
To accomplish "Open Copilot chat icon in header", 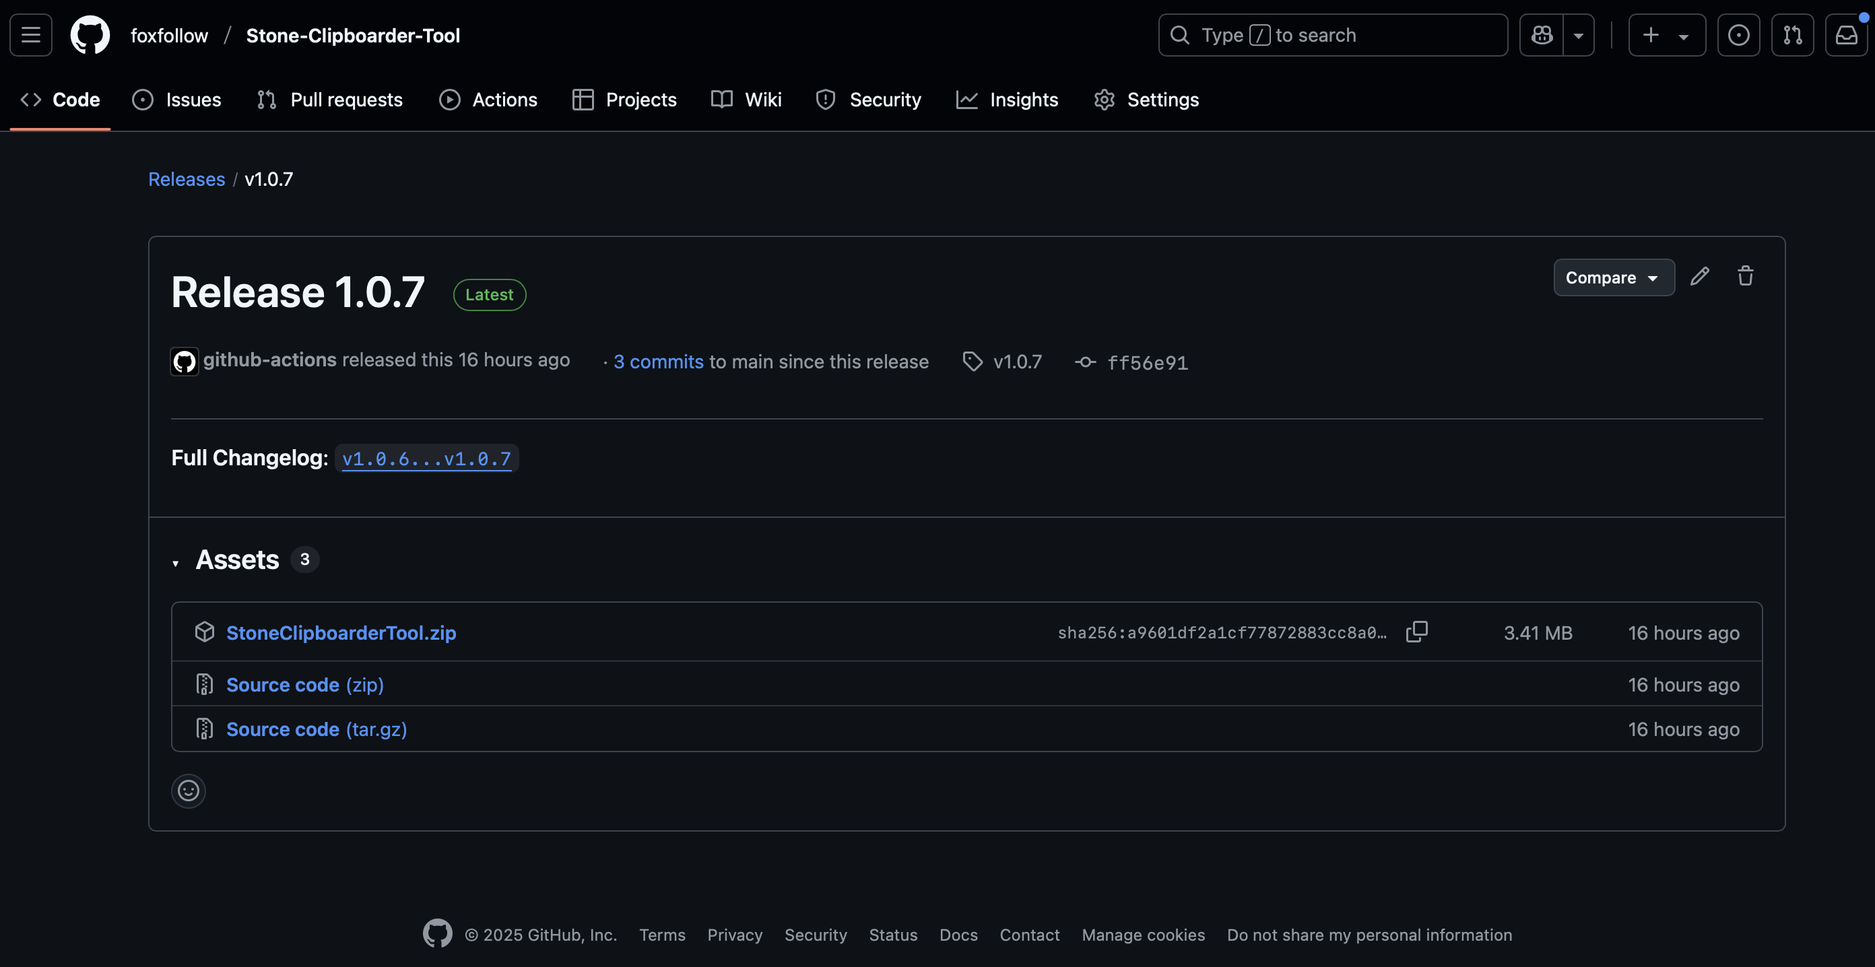I will pyautogui.click(x=1542, y=35).
